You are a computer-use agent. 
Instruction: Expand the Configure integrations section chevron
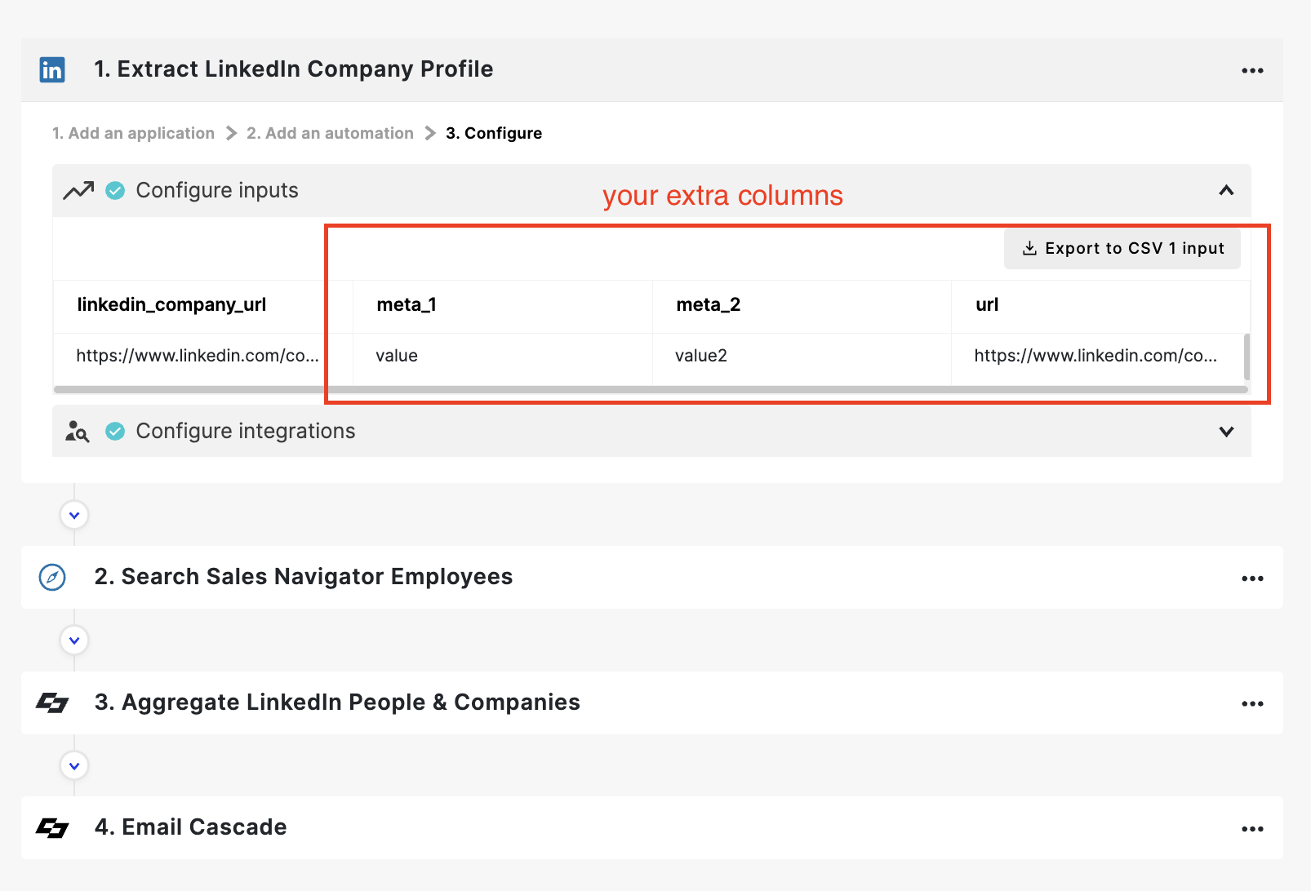tap(1226, 432)
